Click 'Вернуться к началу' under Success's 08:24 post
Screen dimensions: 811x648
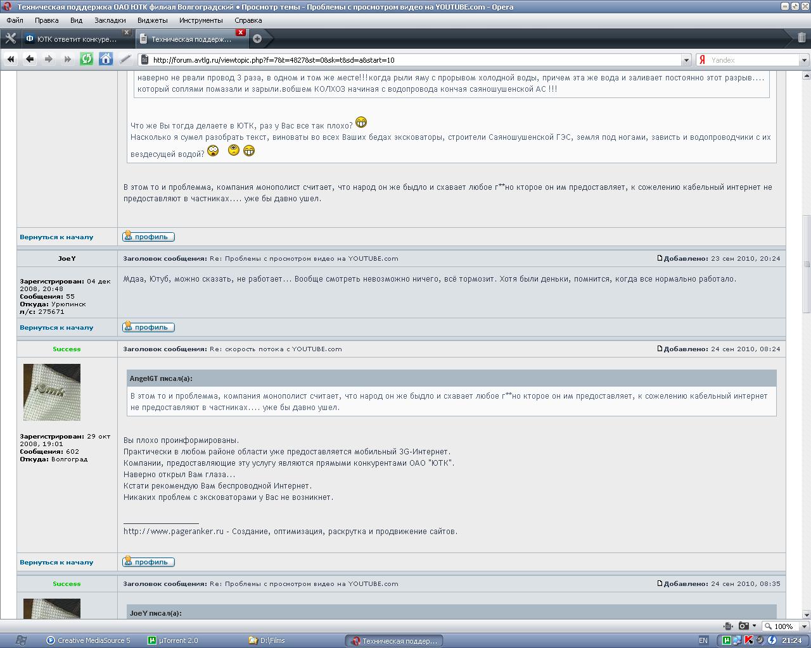click(56, 562)
